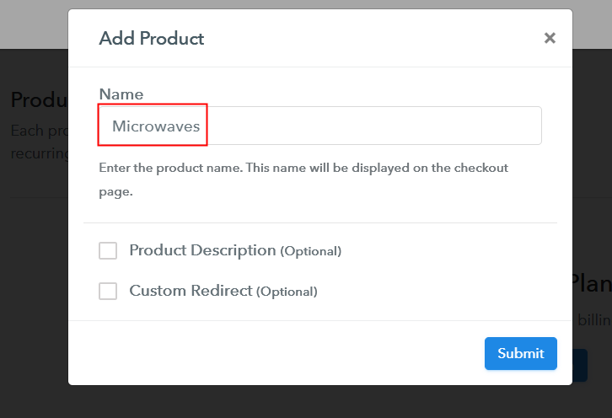Click the Custom Redirect (Optional) label

(223, 291)
